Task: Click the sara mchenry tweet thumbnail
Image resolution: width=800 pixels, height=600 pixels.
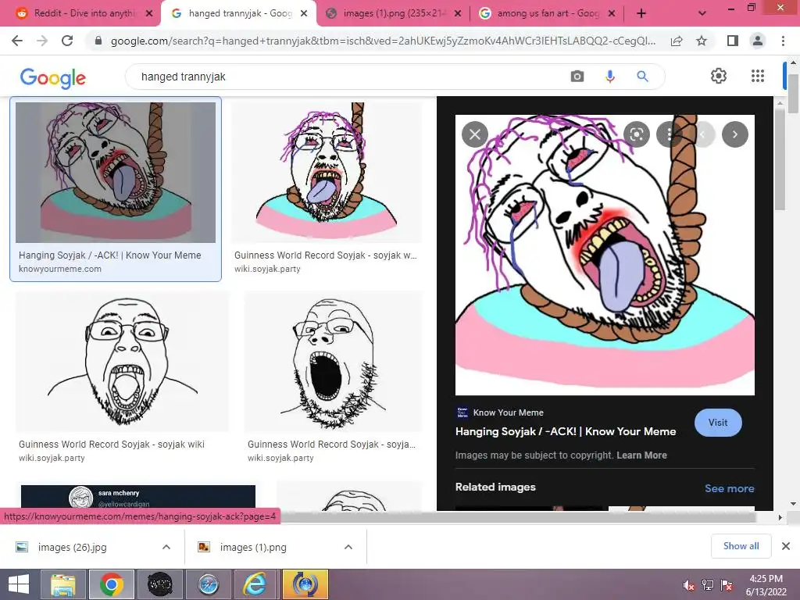Action: (137, 498)
